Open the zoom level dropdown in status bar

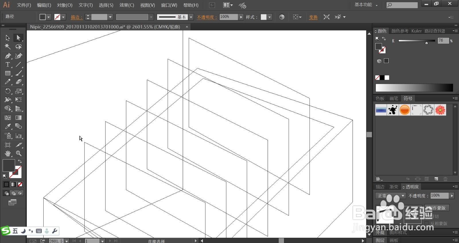67,241
